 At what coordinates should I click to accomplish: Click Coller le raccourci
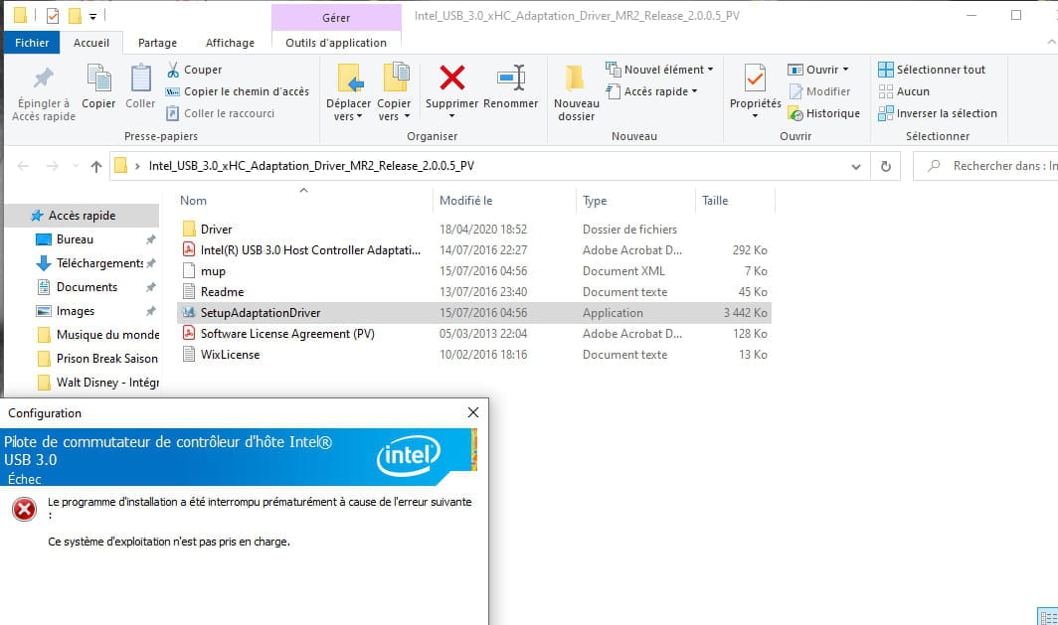coord(221,113)
